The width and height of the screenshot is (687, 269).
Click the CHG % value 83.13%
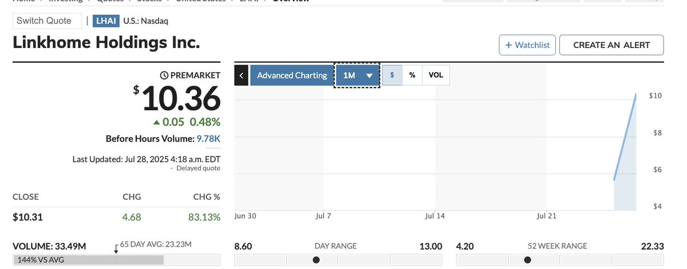point(204,217)
